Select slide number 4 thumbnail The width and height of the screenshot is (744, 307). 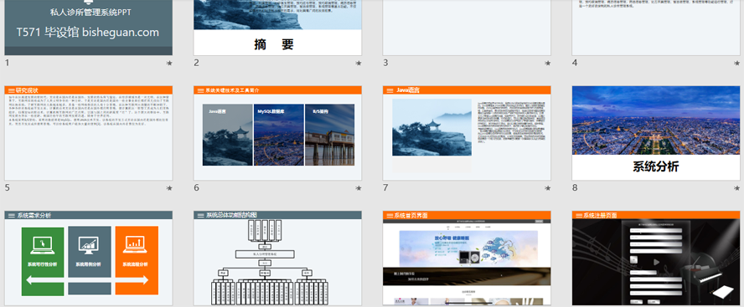point(656,28)
